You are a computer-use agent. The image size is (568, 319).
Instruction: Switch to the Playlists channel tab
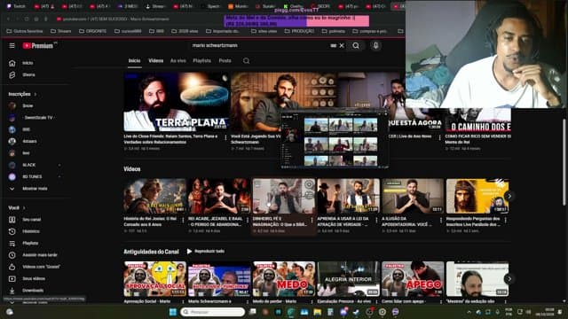coord(201,61)
